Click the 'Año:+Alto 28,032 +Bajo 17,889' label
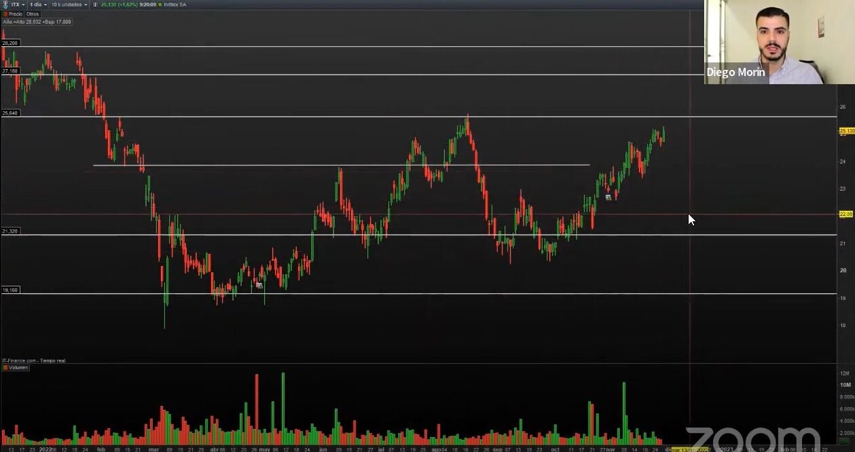This screenshot has width=855, height=452. click(x=37, y=22)
